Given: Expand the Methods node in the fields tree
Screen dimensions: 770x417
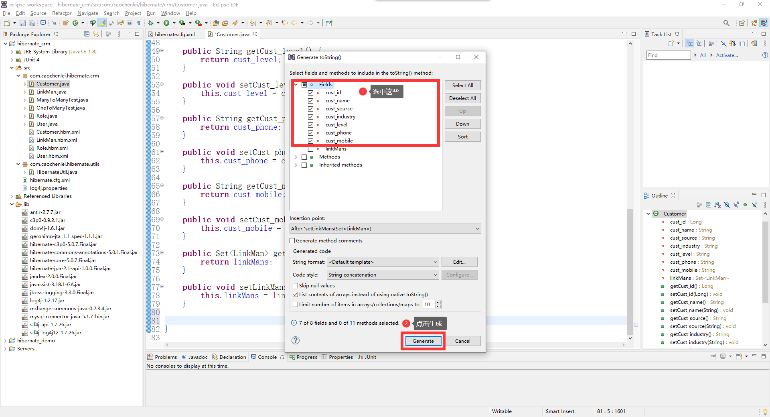Looking at the screenshot, I should [x=296, y=157].
